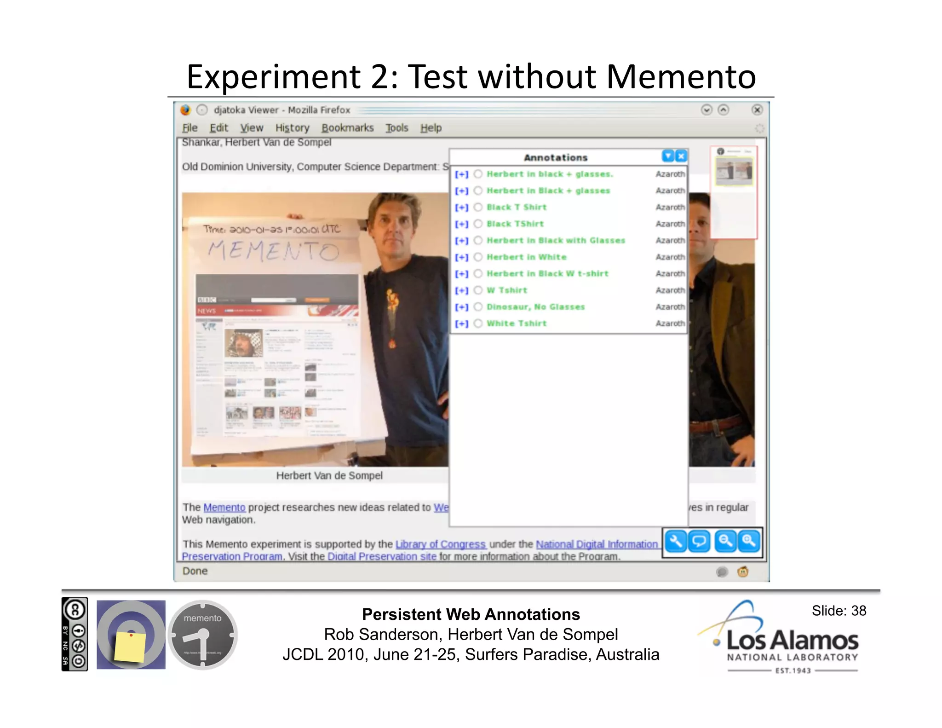Open the National Digital Information link

point(597,544)
